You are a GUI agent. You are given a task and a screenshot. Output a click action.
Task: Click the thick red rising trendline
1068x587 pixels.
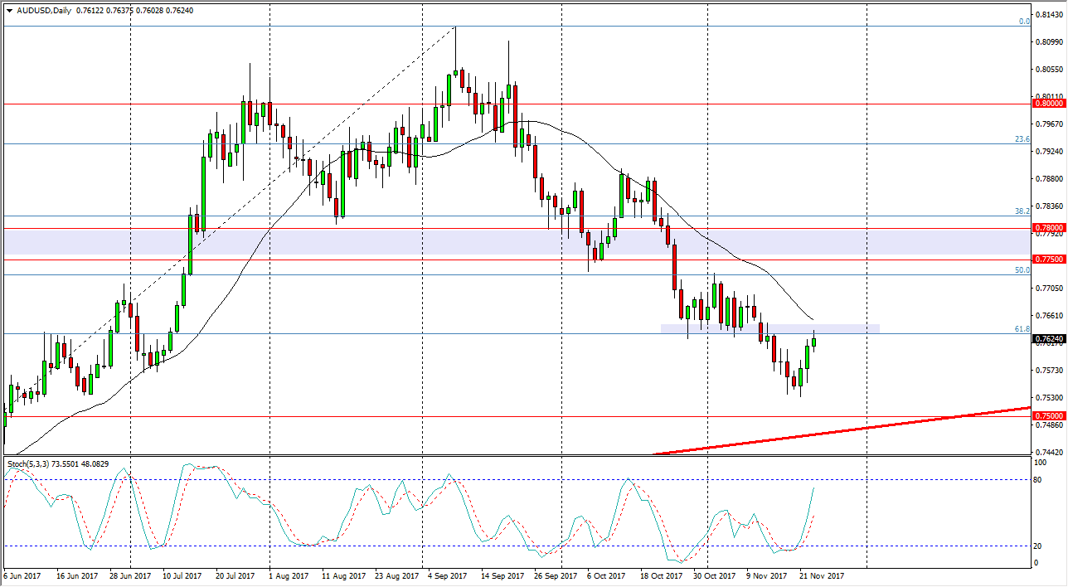click(829, 431)
